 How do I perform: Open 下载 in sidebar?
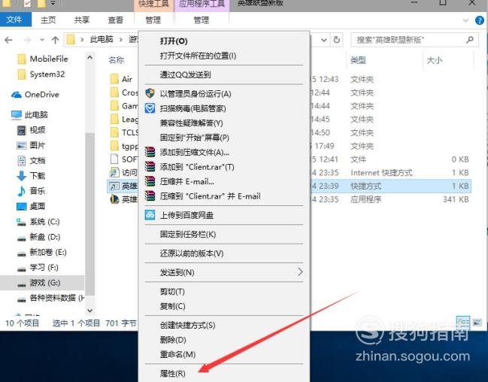click(x=31, y=176)
